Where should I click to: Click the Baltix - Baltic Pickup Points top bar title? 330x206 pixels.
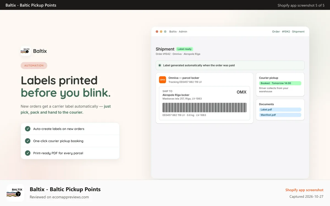click(x=31, y=5)
